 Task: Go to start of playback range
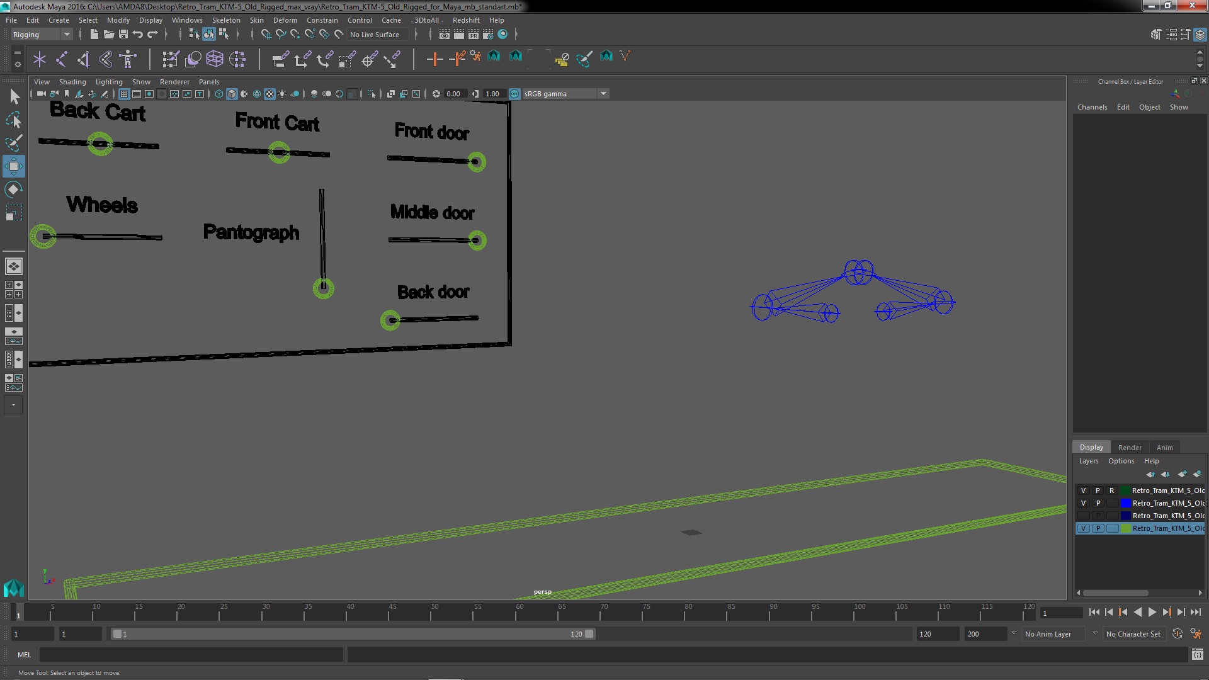point(1094,612)
